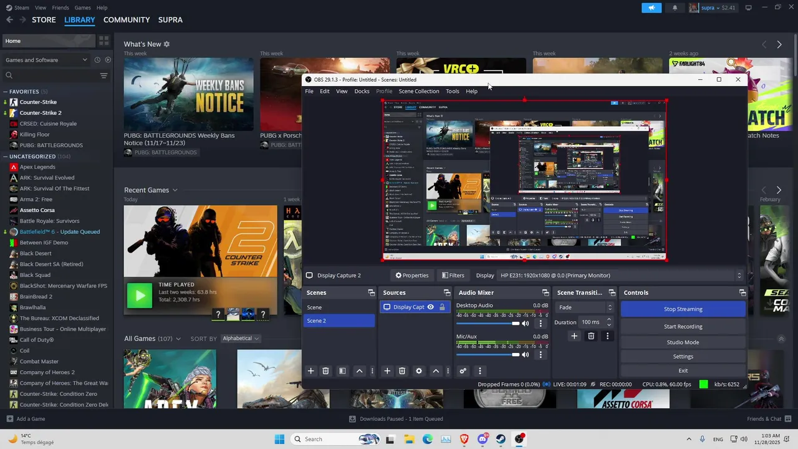Open Fade transition type dropdown
Viewport: 798px width, 449px height.
tap(585, 307)
